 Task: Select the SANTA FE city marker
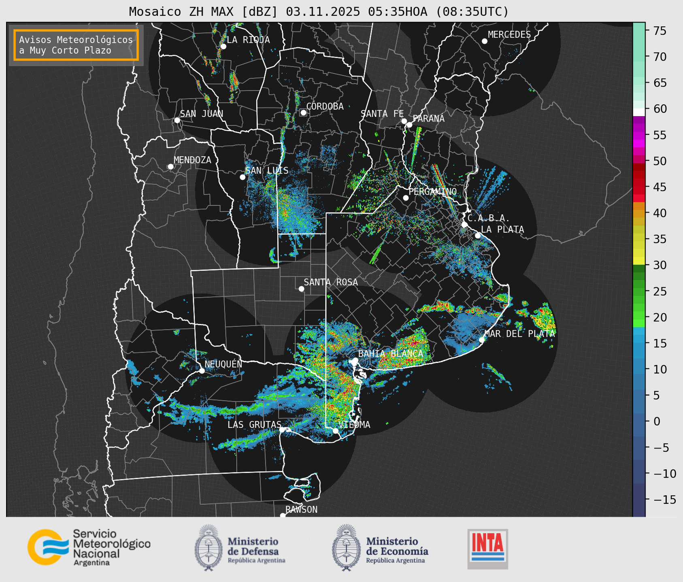pyautogui.click(x=404, y=121)
